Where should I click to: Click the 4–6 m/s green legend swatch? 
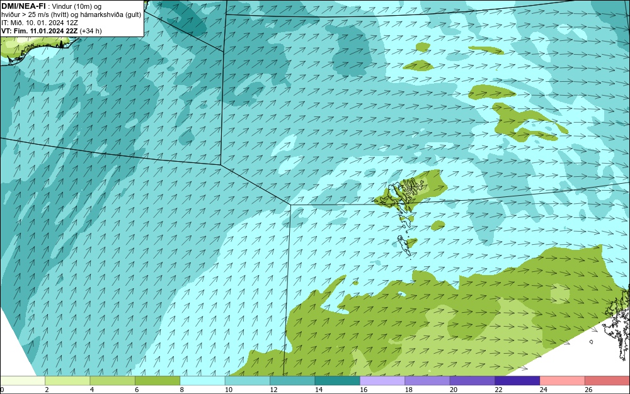(x=113, y=381)
